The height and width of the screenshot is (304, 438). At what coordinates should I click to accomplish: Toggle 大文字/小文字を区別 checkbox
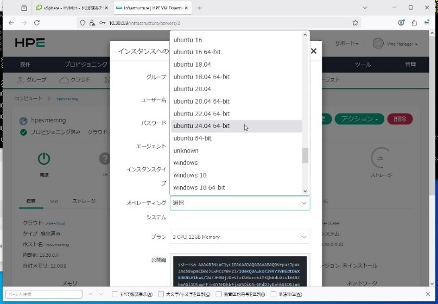(x=161, y=295)
